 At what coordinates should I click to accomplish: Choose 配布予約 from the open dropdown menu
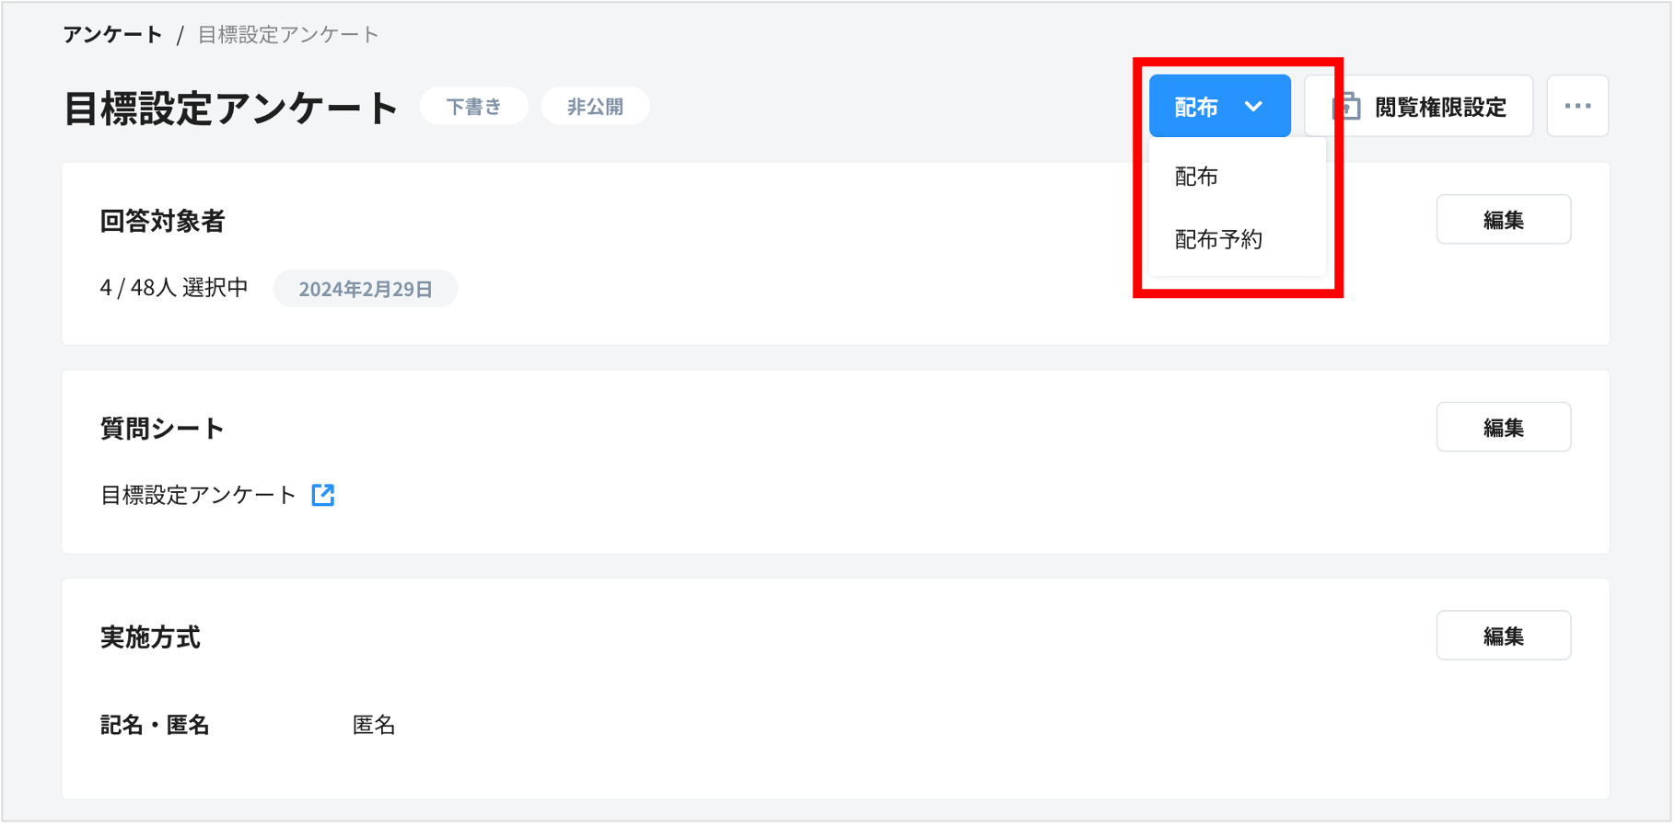coord(1218,240)
